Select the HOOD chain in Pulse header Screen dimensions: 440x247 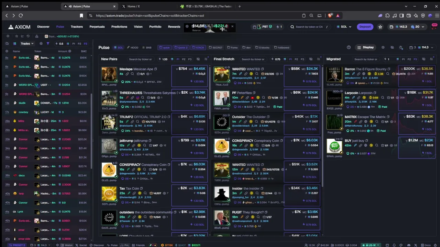[x=132, y=48]
